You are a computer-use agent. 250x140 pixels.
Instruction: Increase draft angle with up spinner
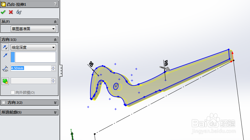click(x=53, y=80)
